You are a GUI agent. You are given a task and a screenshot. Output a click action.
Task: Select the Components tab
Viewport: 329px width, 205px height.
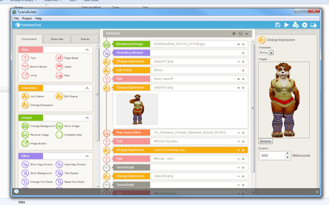29,39
